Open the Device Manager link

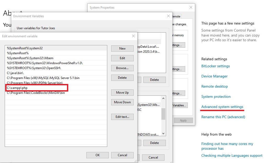point(214,76)
